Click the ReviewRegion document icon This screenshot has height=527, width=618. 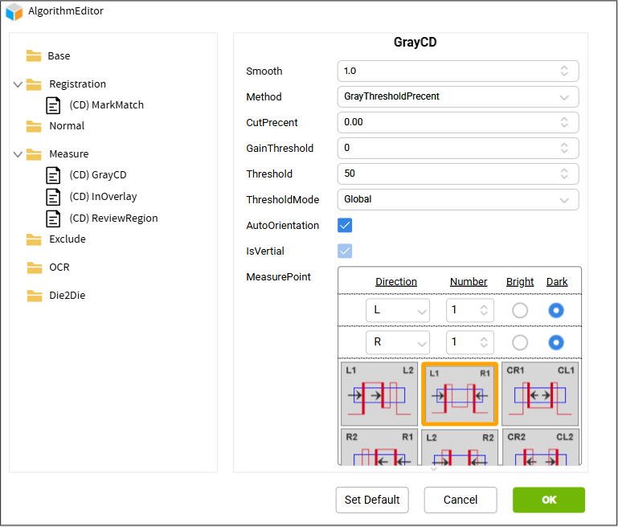(x=53, y=219)
